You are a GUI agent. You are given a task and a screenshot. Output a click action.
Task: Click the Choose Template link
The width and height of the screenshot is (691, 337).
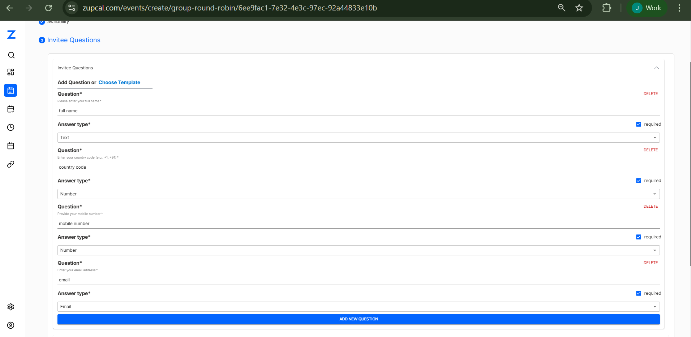point(119,82)
